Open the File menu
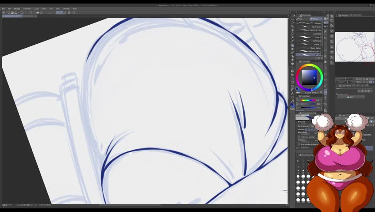 [x=4, y=9]
